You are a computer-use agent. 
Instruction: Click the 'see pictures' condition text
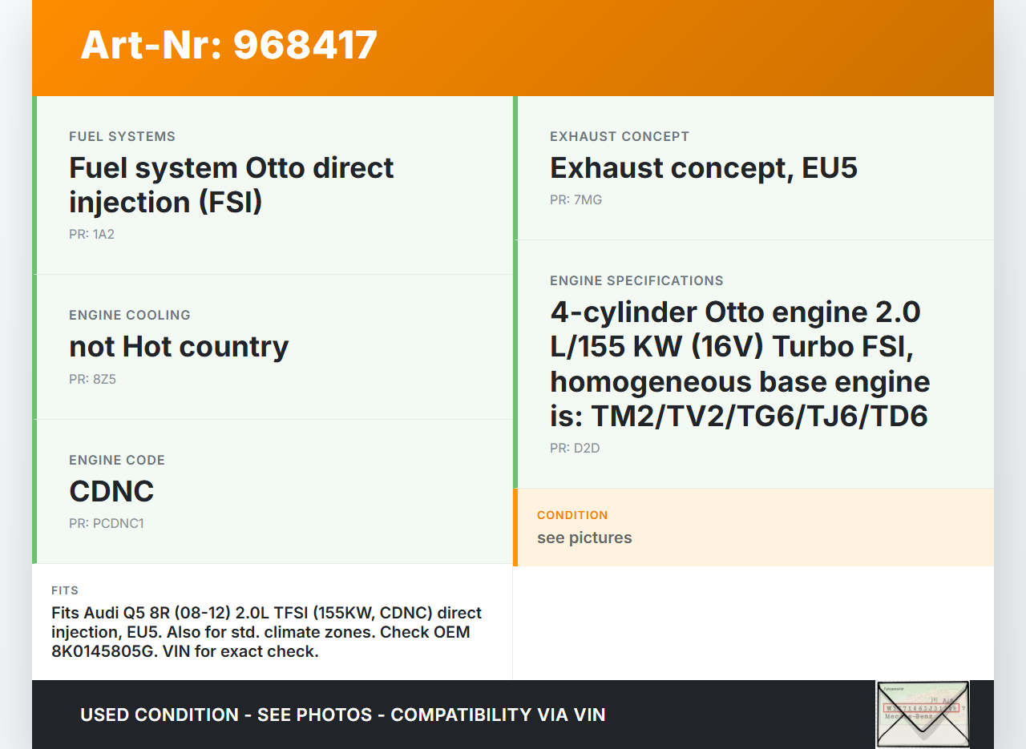(584, 538)
